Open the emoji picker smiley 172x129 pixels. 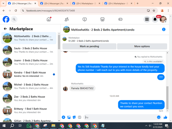159,117
